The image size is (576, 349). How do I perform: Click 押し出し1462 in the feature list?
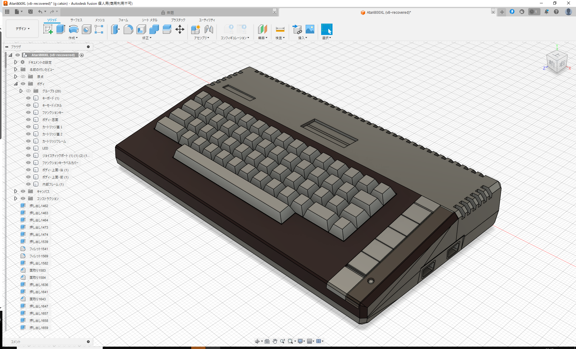tap(39, 206)
